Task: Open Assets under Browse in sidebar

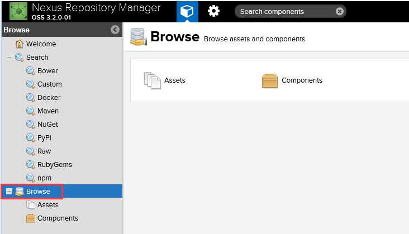Action: [47, 205]
